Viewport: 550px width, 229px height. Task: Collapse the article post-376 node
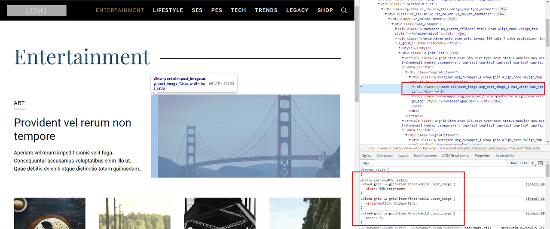(403, 121)
